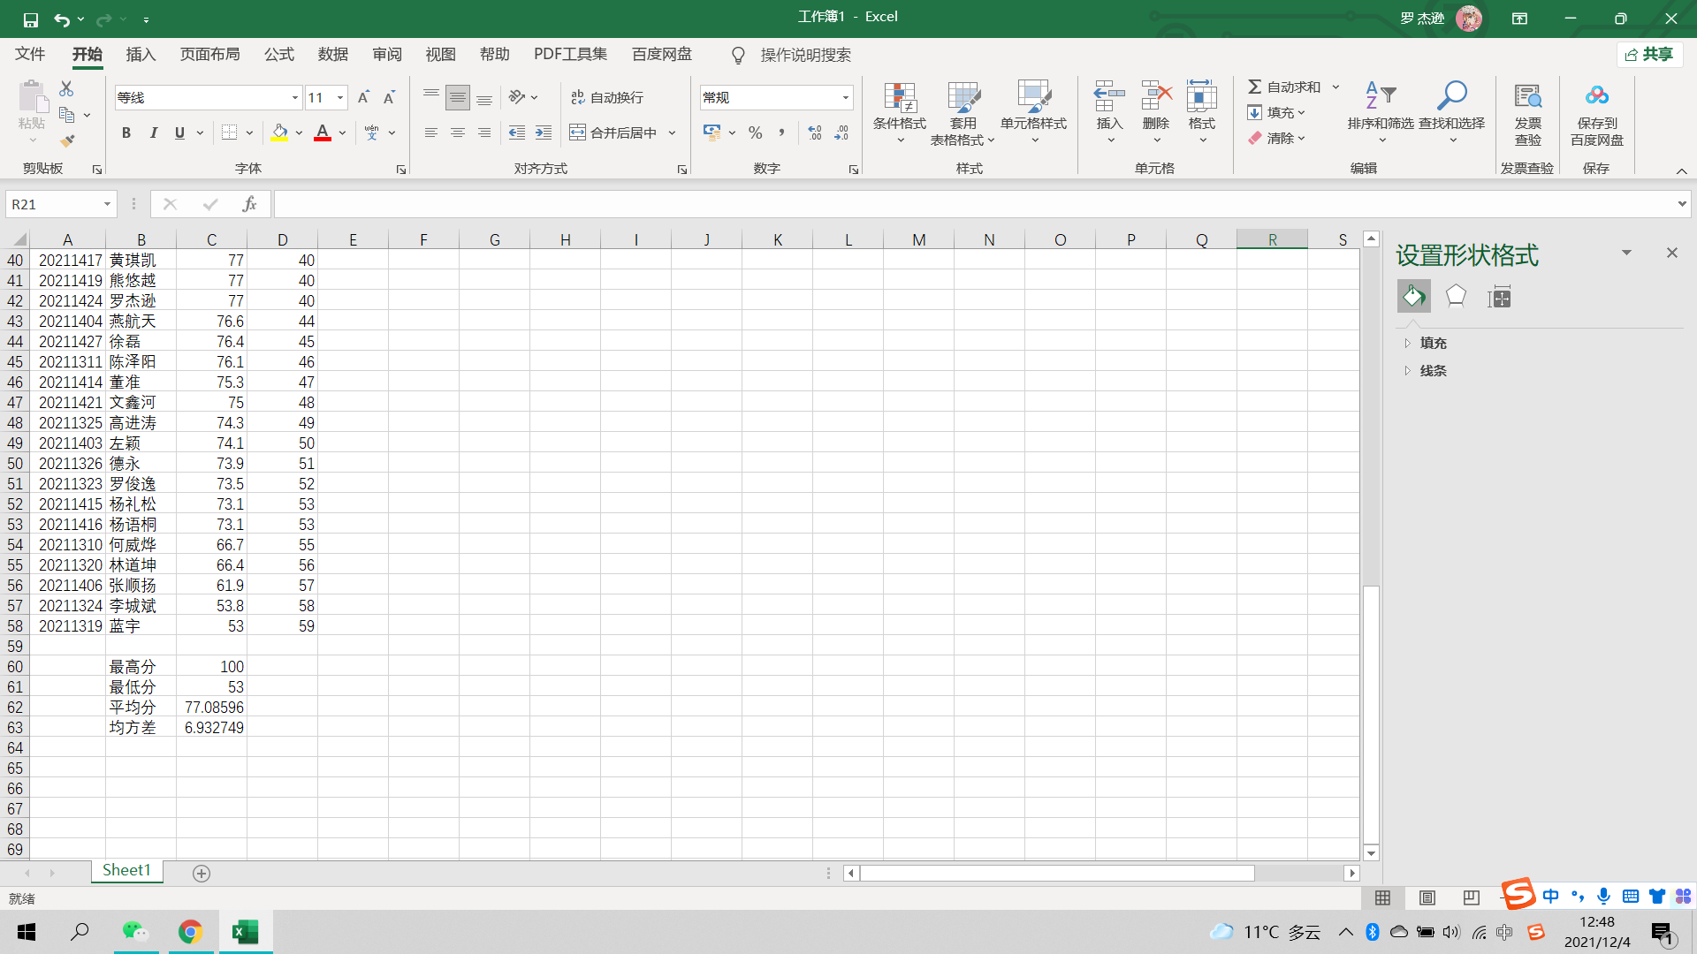Click the Percent Style icon
1697x954 pixels.
[x=755, y=132]
